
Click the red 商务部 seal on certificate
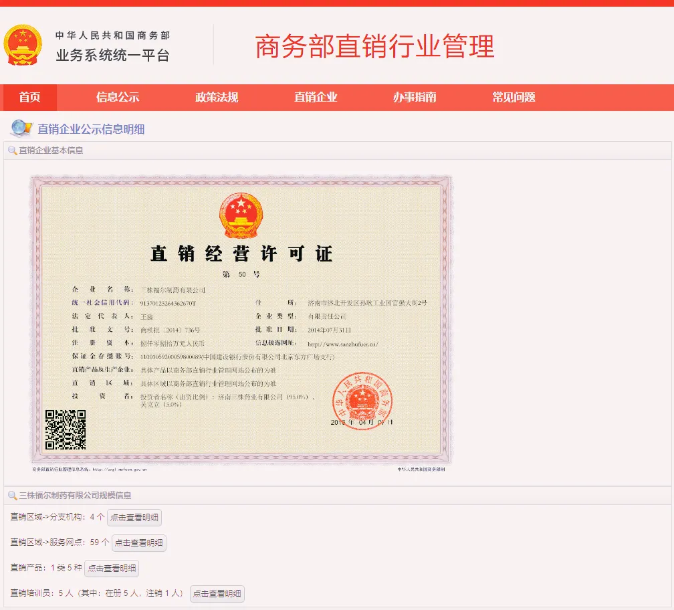(x=362, y=401)
